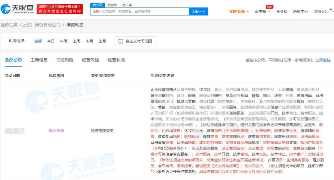Click the 时间选择 label
334x180 pixels.
[x=17, y=41]
